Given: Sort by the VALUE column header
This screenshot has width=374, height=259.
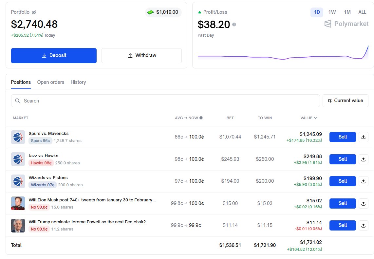Looking at the screenshot, I should (309, 118).
